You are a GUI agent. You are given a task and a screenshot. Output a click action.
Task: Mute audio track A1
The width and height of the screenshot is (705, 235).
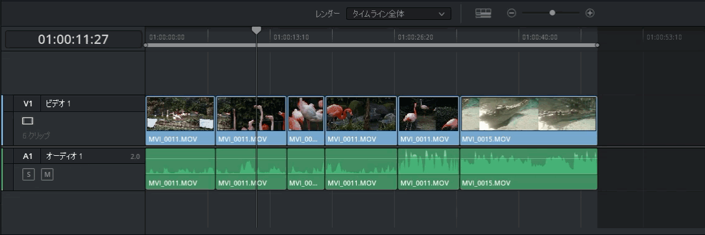(47, 174)
